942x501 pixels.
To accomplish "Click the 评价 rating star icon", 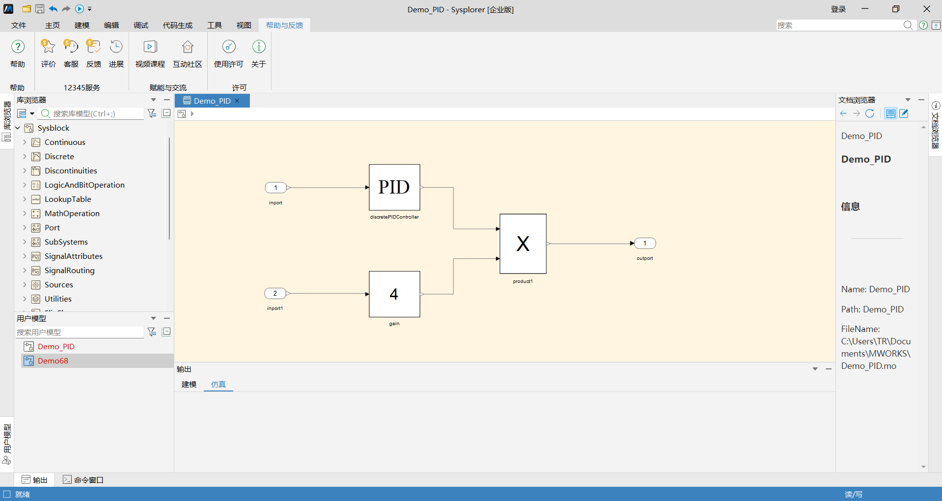I will point(48,47).
